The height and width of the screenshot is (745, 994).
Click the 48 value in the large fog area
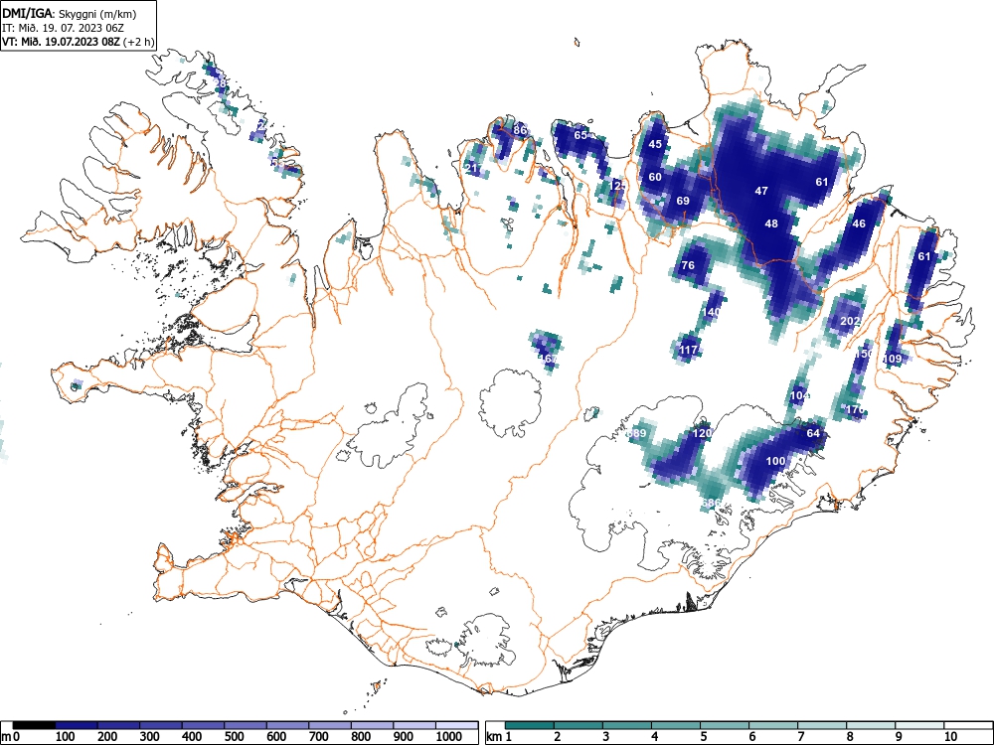771,223
